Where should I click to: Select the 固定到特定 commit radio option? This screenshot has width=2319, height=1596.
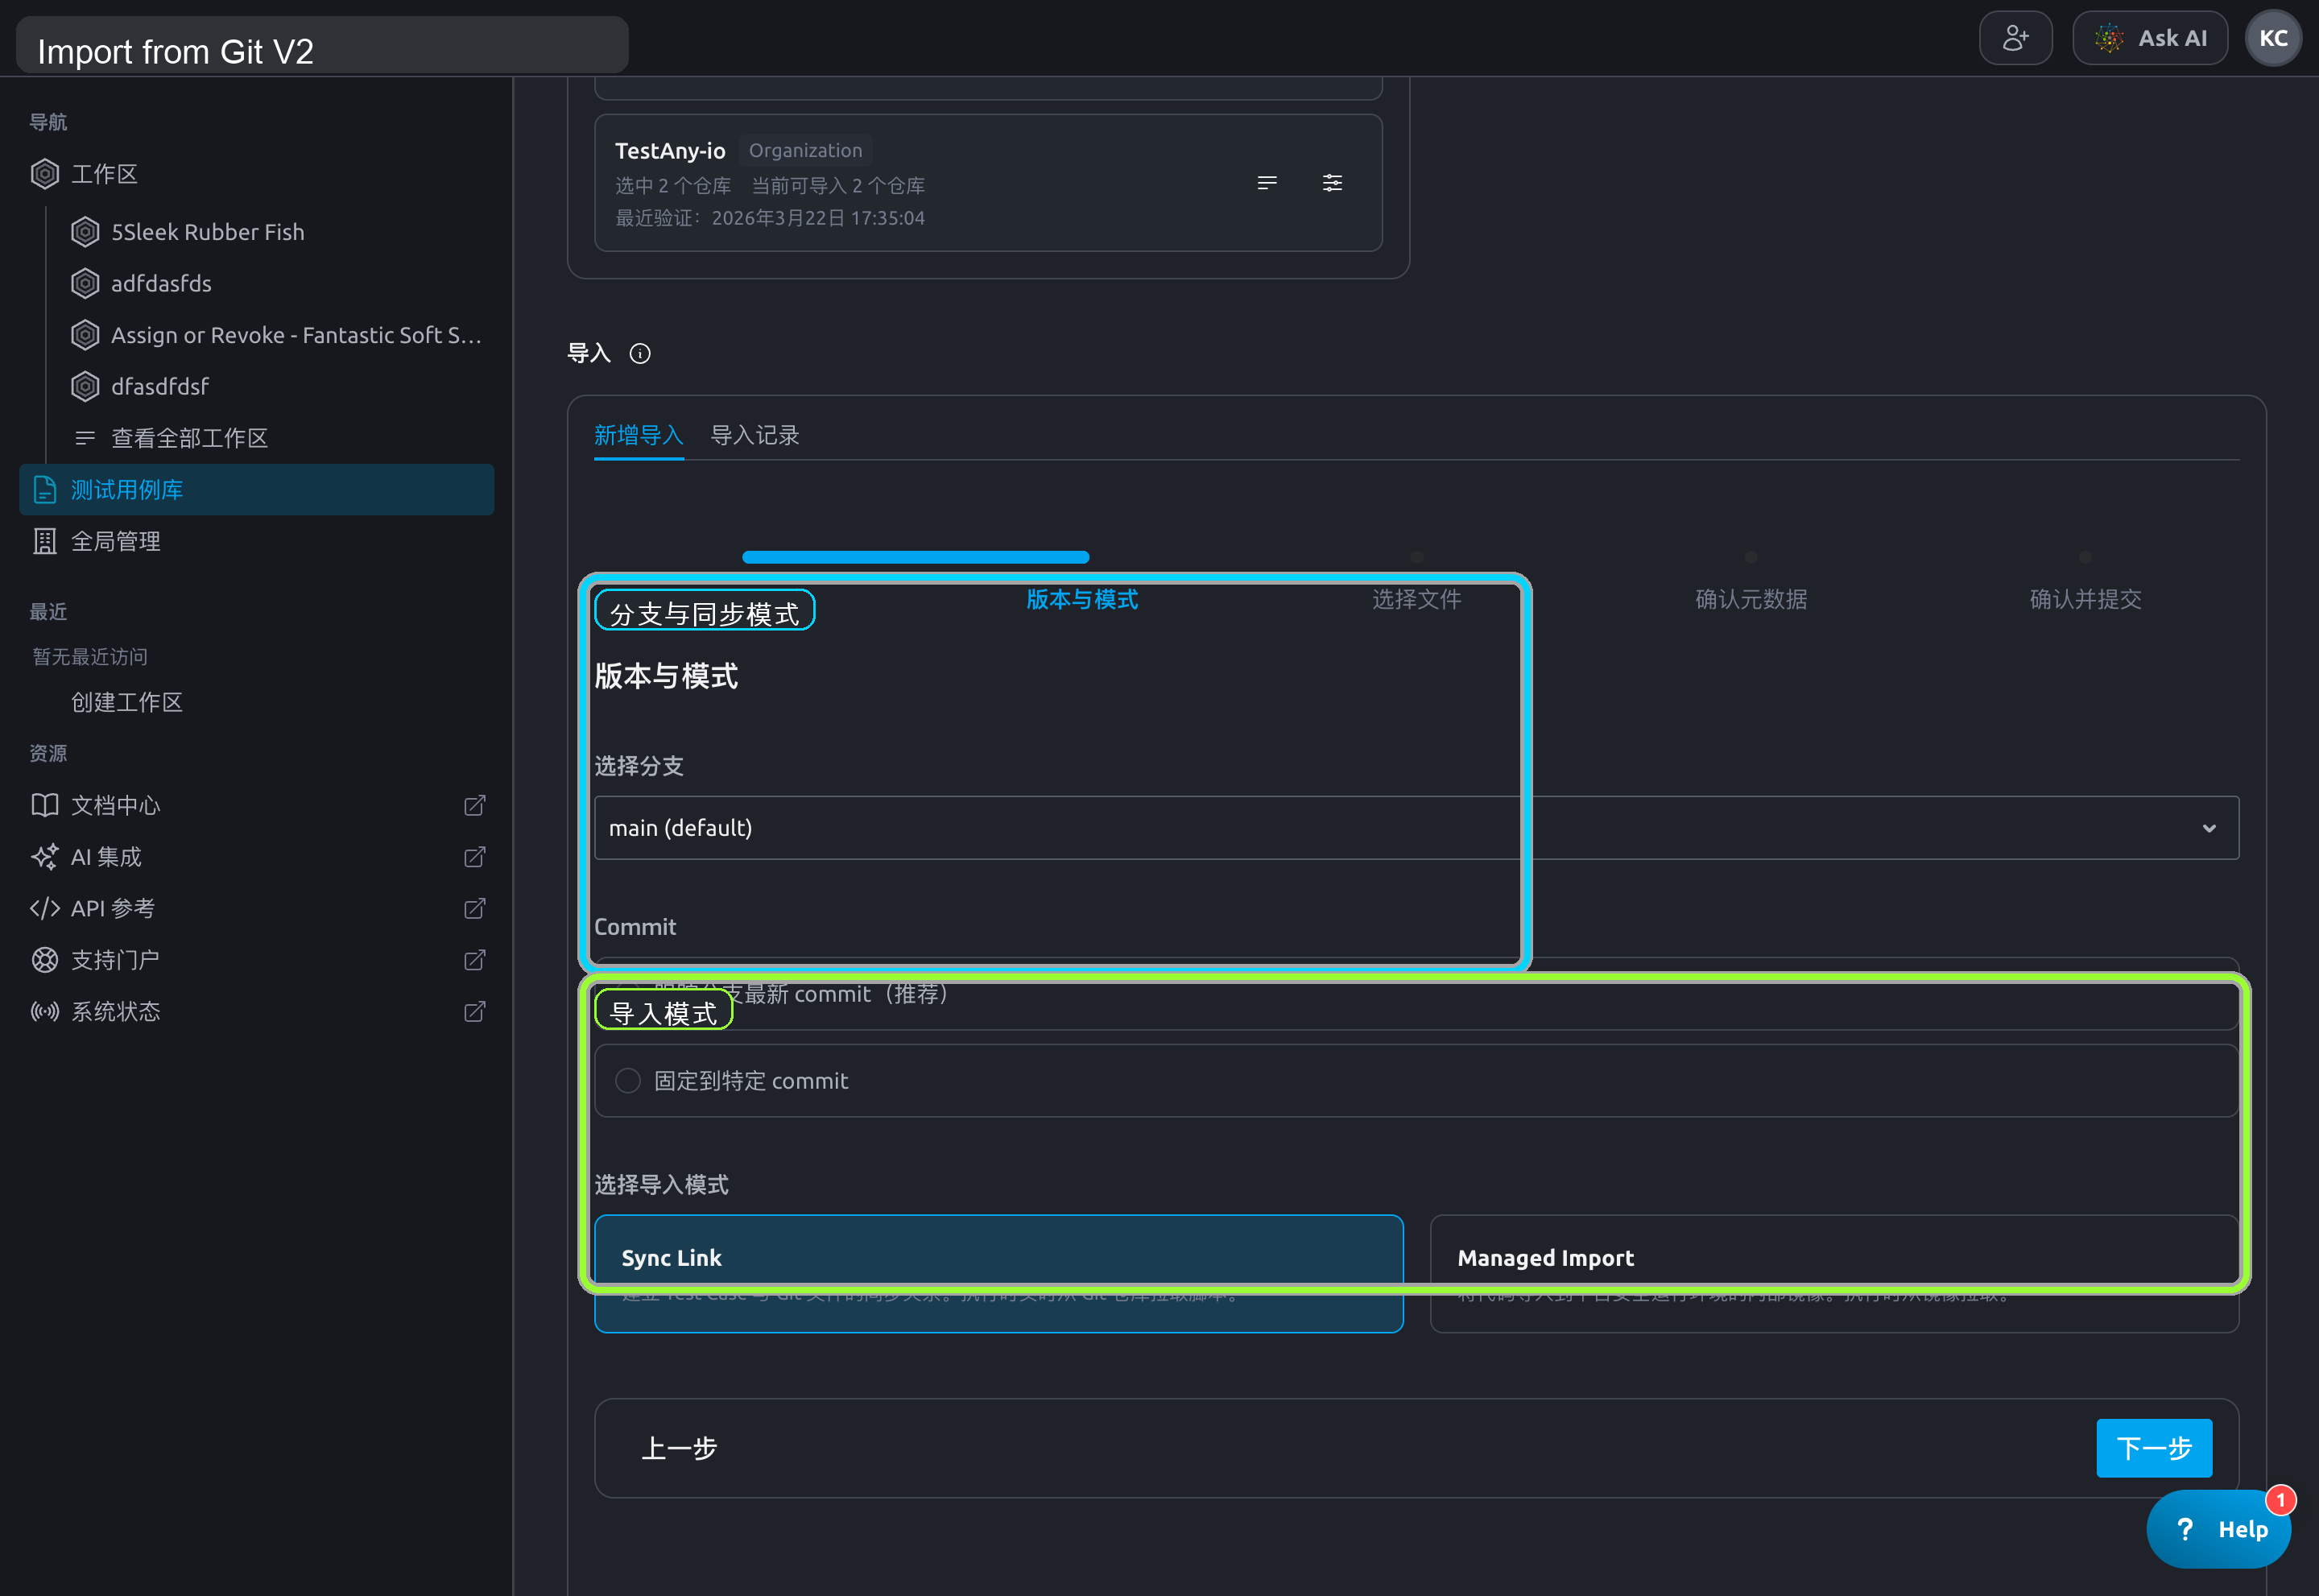pyautogui.click(x=628, y=1081)
